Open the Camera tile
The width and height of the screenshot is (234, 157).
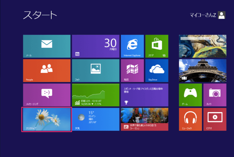(x=215, y=95)
